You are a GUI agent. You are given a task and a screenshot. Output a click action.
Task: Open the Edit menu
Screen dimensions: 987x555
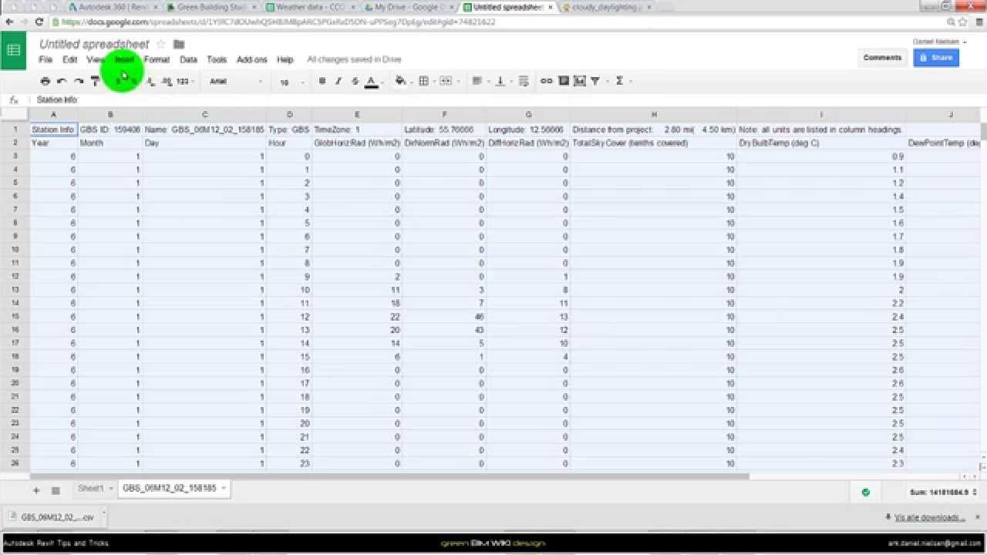coord(69,59)
